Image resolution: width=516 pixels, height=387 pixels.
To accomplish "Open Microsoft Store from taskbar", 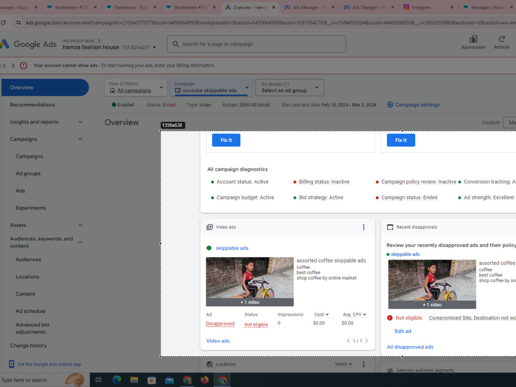I will click(x=152, y=380).
